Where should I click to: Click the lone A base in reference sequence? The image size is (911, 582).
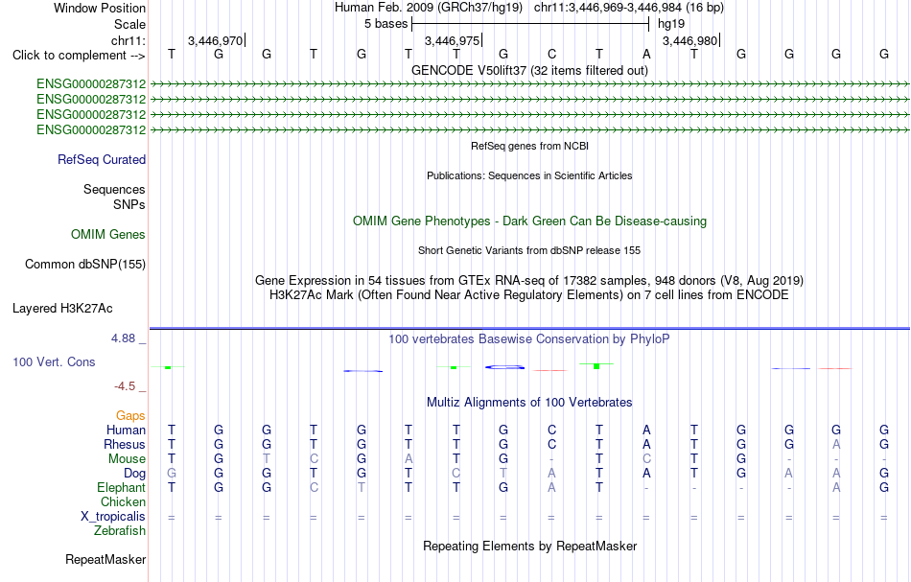[646, 54]
